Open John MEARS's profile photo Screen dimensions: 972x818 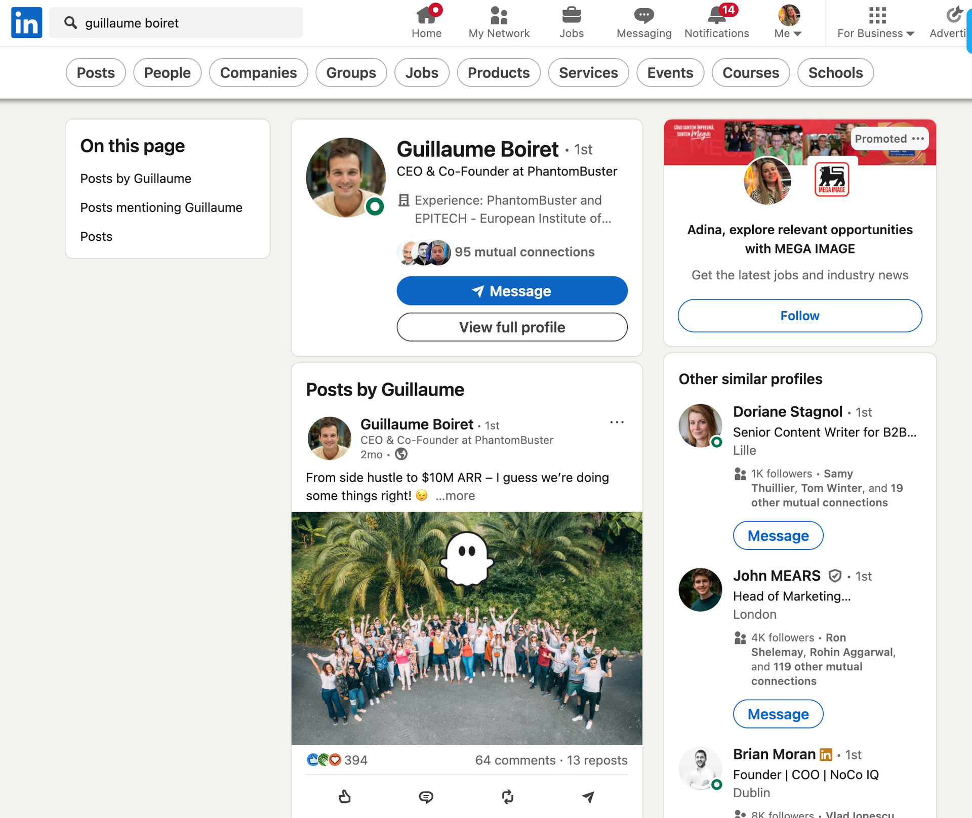pyautogui.click(x=701, y=589)
